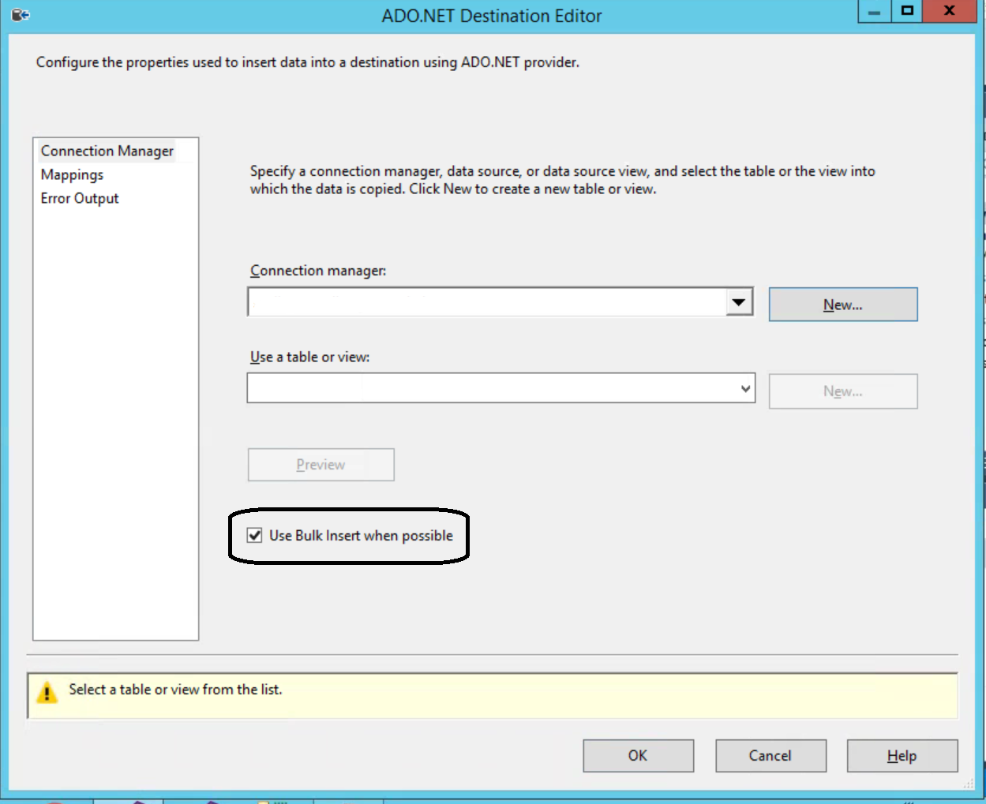Viewport: 986px width, 804px height.
Task: Click the Preview button
Action: pos(321,465)
